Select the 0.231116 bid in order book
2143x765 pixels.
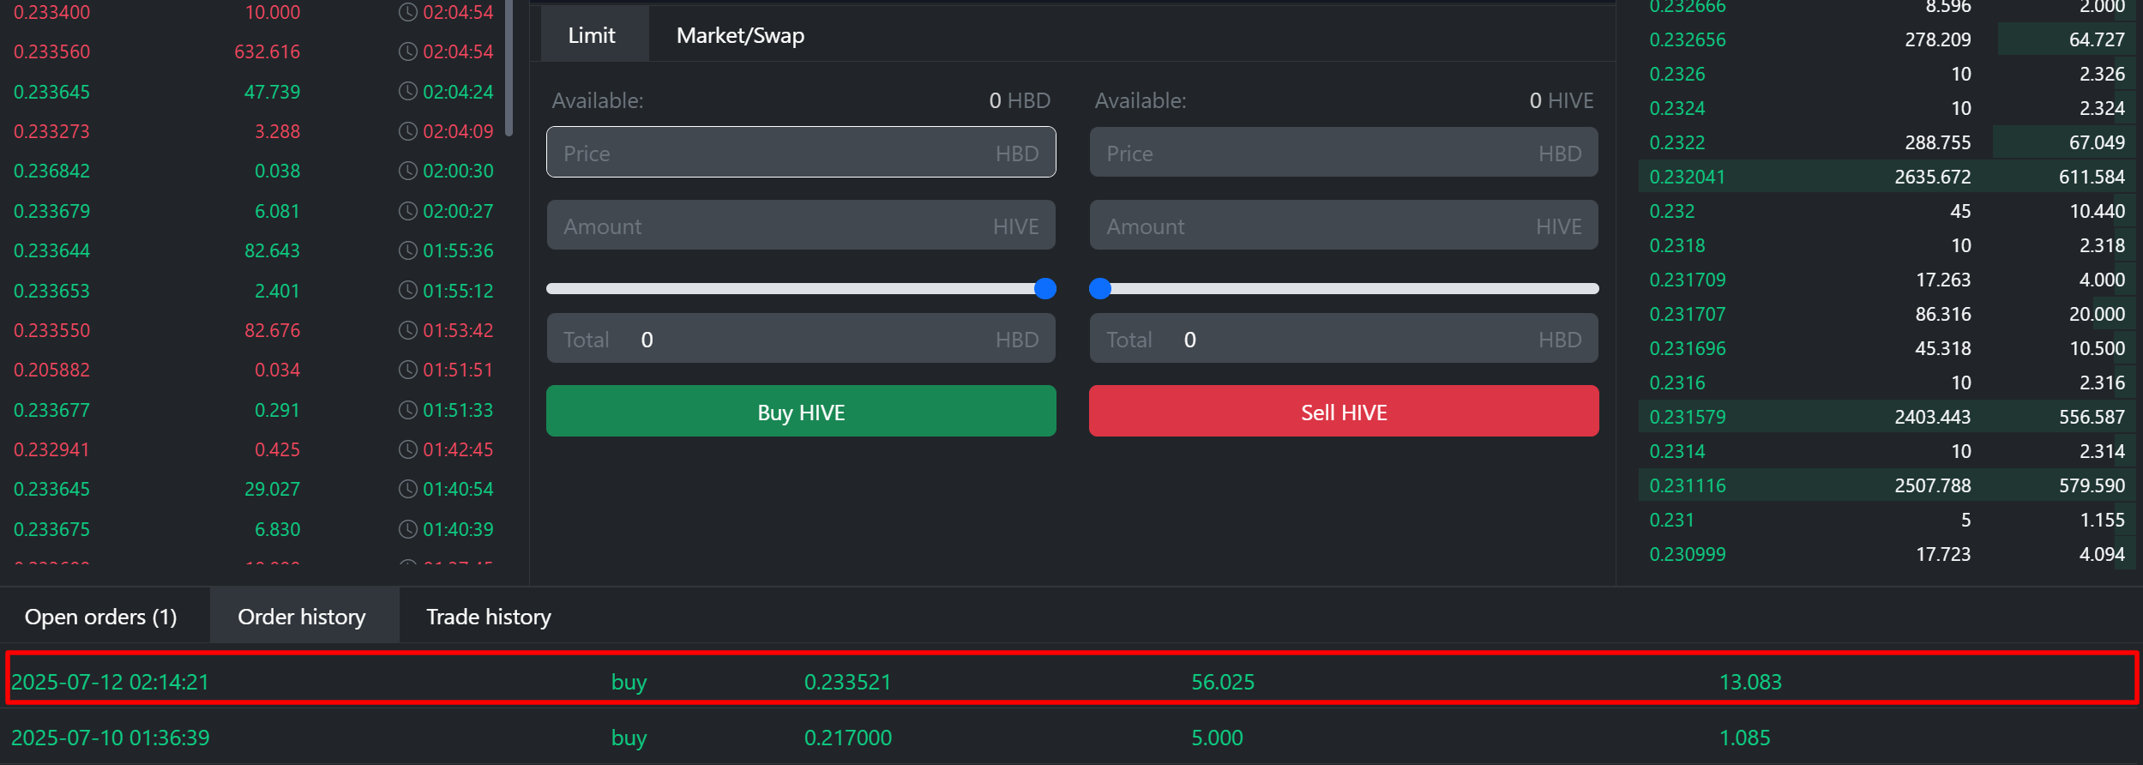[x=1887, y=485]
